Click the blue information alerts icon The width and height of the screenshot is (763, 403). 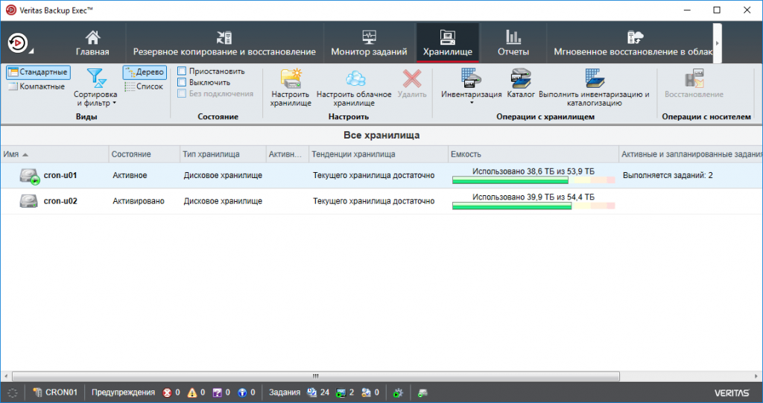pos(242,393)
